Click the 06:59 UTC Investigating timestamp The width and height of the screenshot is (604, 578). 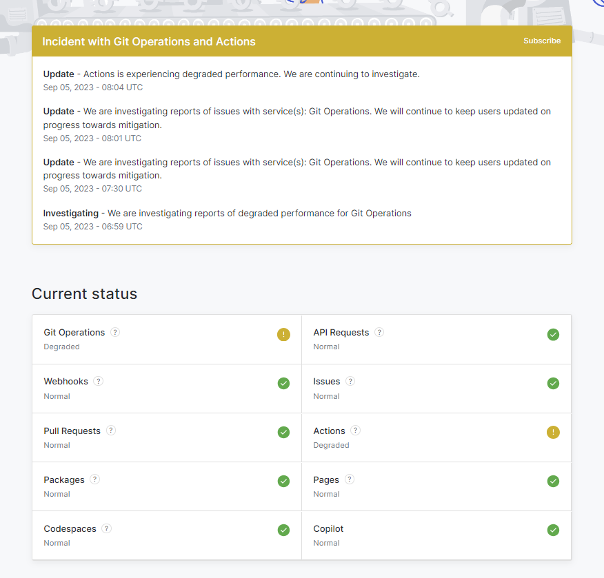coord(92,226)
